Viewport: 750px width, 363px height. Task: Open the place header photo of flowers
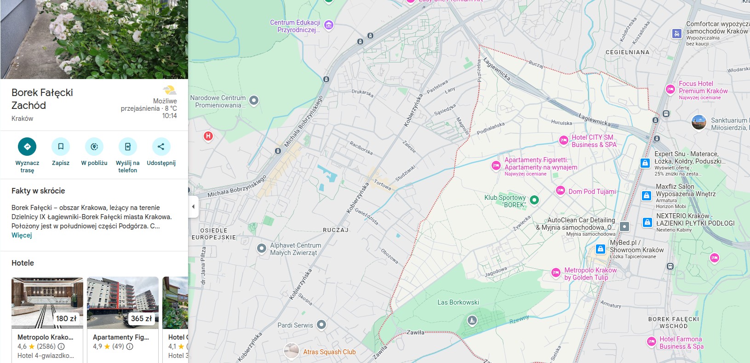click(94, 40)
